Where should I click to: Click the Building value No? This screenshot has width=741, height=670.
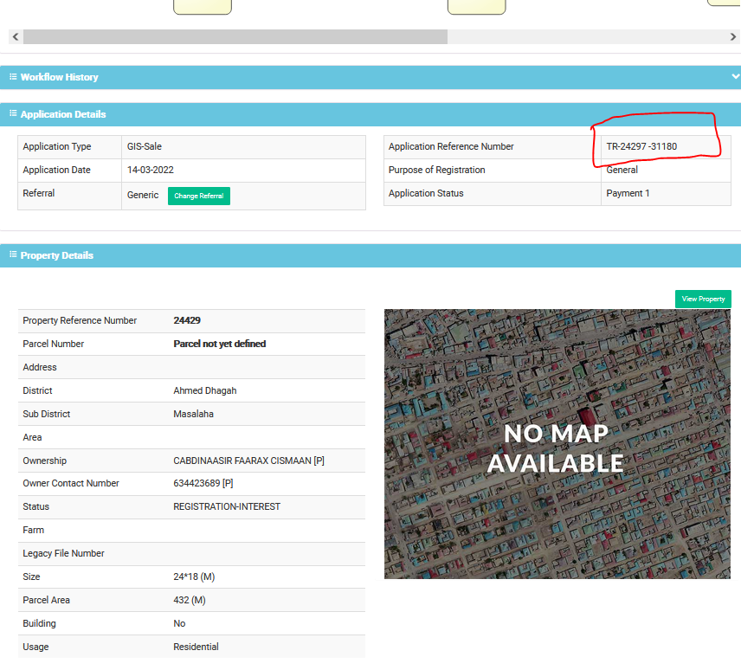[x=179, y=623]
